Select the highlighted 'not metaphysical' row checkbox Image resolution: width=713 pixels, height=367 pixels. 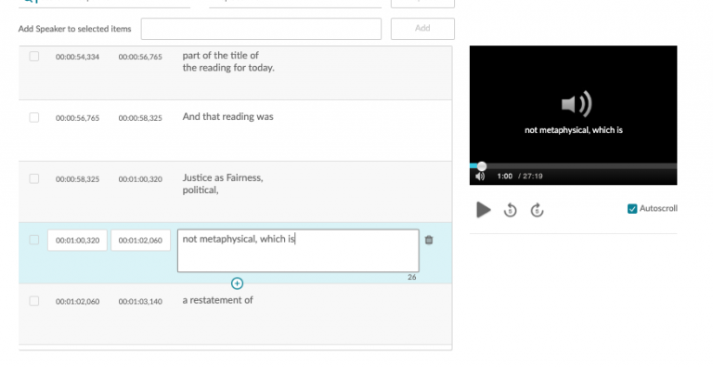(x=34, y=240)
